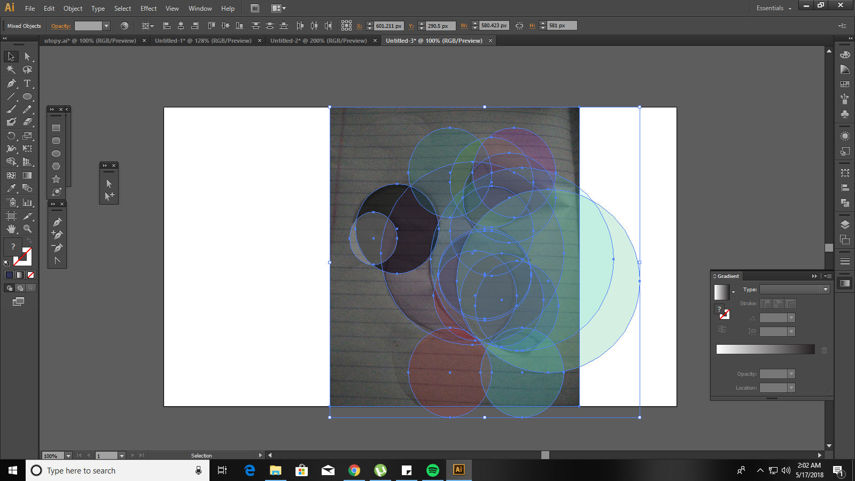This screenshot has height=481, width=855.
Task: Expand the Opacity dropdown in control bar
Action: tap(106, 26)
